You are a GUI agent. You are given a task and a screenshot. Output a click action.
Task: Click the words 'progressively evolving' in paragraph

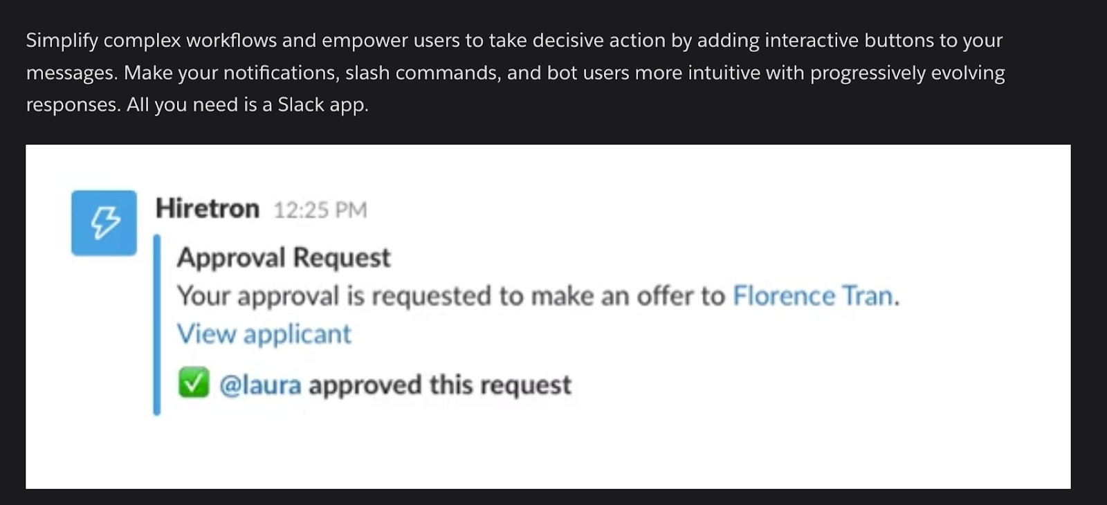[x=907, y=73]
